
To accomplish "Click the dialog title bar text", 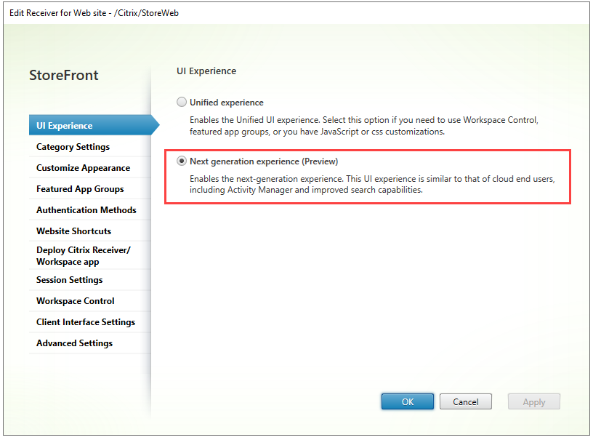I will 94,13.
